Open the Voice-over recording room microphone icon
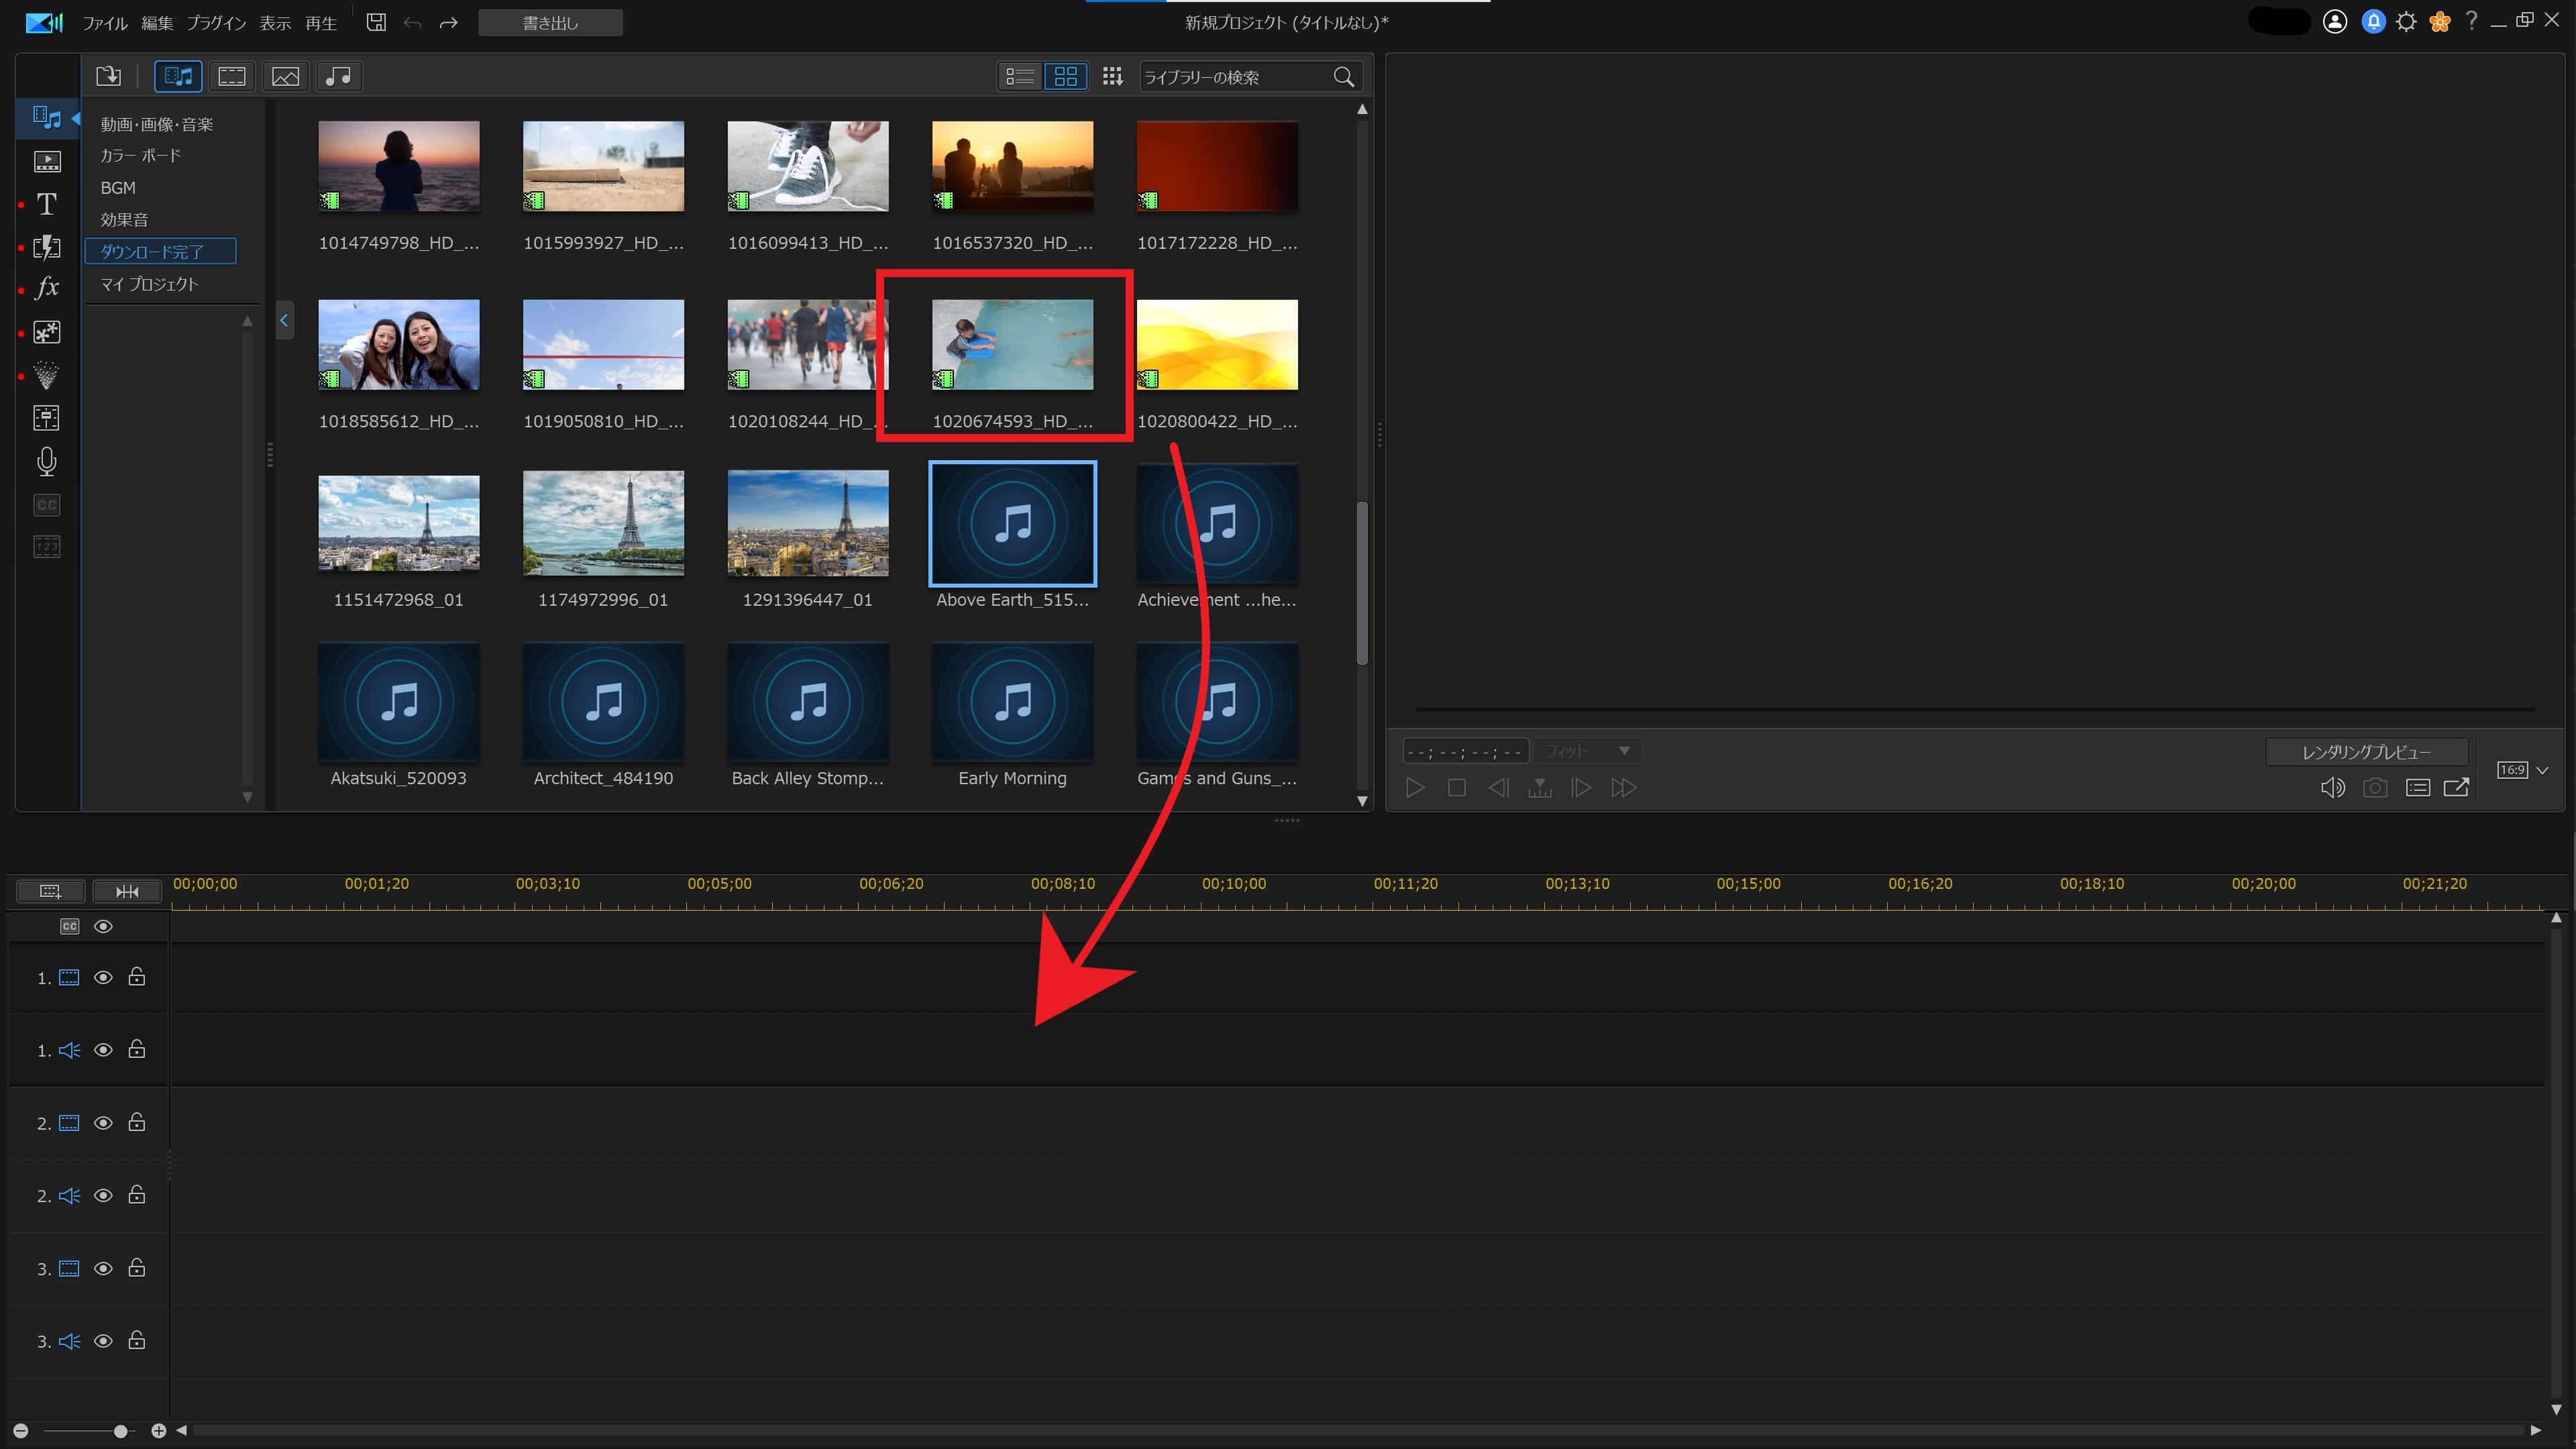This screenshot has width=2576, height=1449. click(x=46, y=461)
